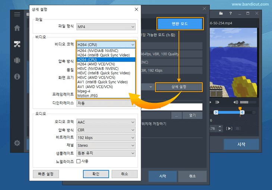Viewport: 272px width, 190px height.
Task: Open the hamburger menu in the sidebar
Action: click(17, 15)
